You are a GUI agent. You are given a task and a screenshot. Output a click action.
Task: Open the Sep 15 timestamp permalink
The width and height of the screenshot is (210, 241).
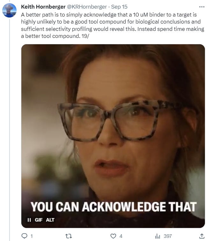coord(119,7)
